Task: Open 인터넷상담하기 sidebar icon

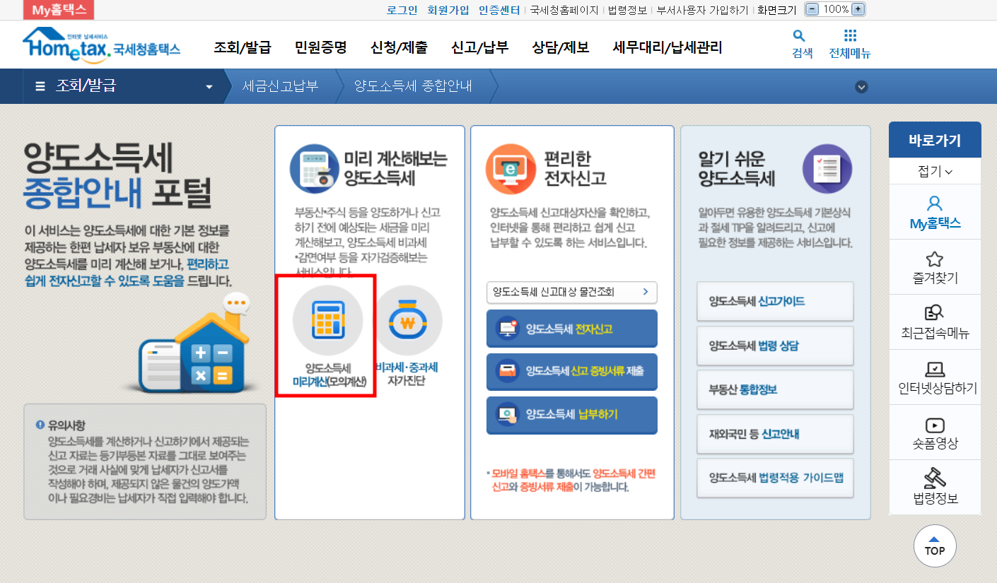Action: pos(934,367)
